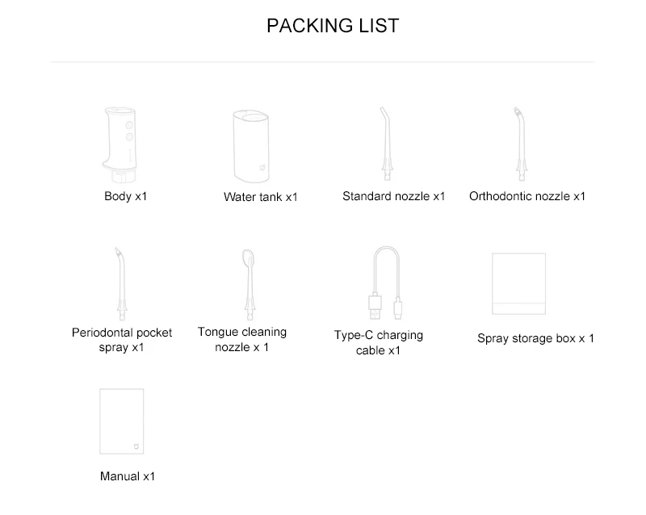Click the PACKING LIST heading
646x515 pixels.
333,26
